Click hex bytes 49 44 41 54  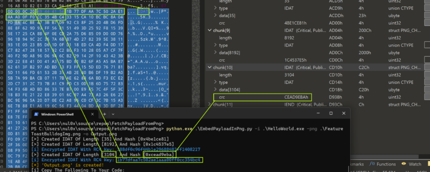pos(50,12)
